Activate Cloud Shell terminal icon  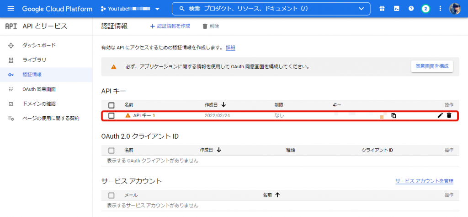click(x=396, y=9)
